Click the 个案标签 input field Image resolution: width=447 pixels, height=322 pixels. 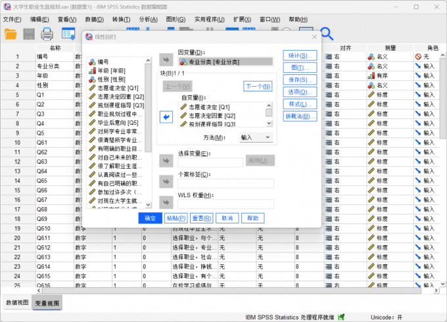pos(225,183)
